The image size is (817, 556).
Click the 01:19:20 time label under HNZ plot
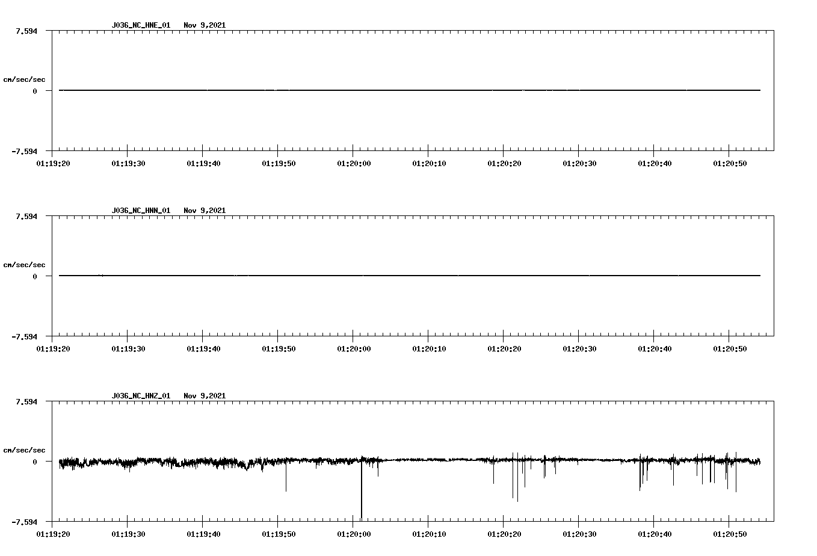53,534
